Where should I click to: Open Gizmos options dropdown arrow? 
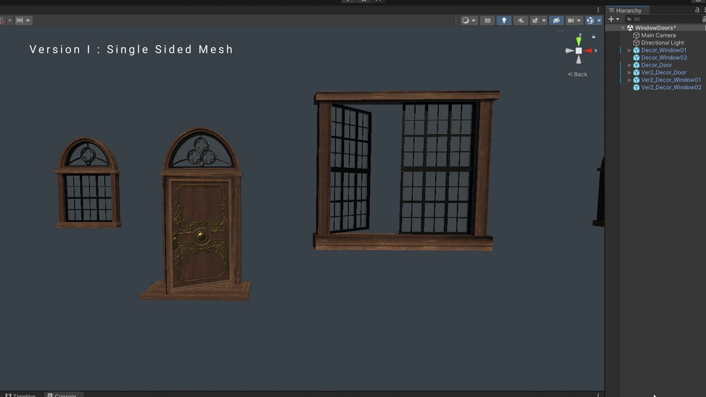point(599,21)
